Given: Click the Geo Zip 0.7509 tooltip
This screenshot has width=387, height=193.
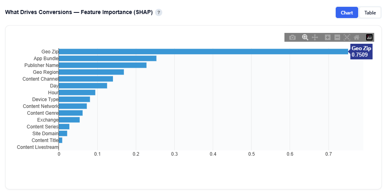Looking at the screenshot, I should (x=361, y=51).
